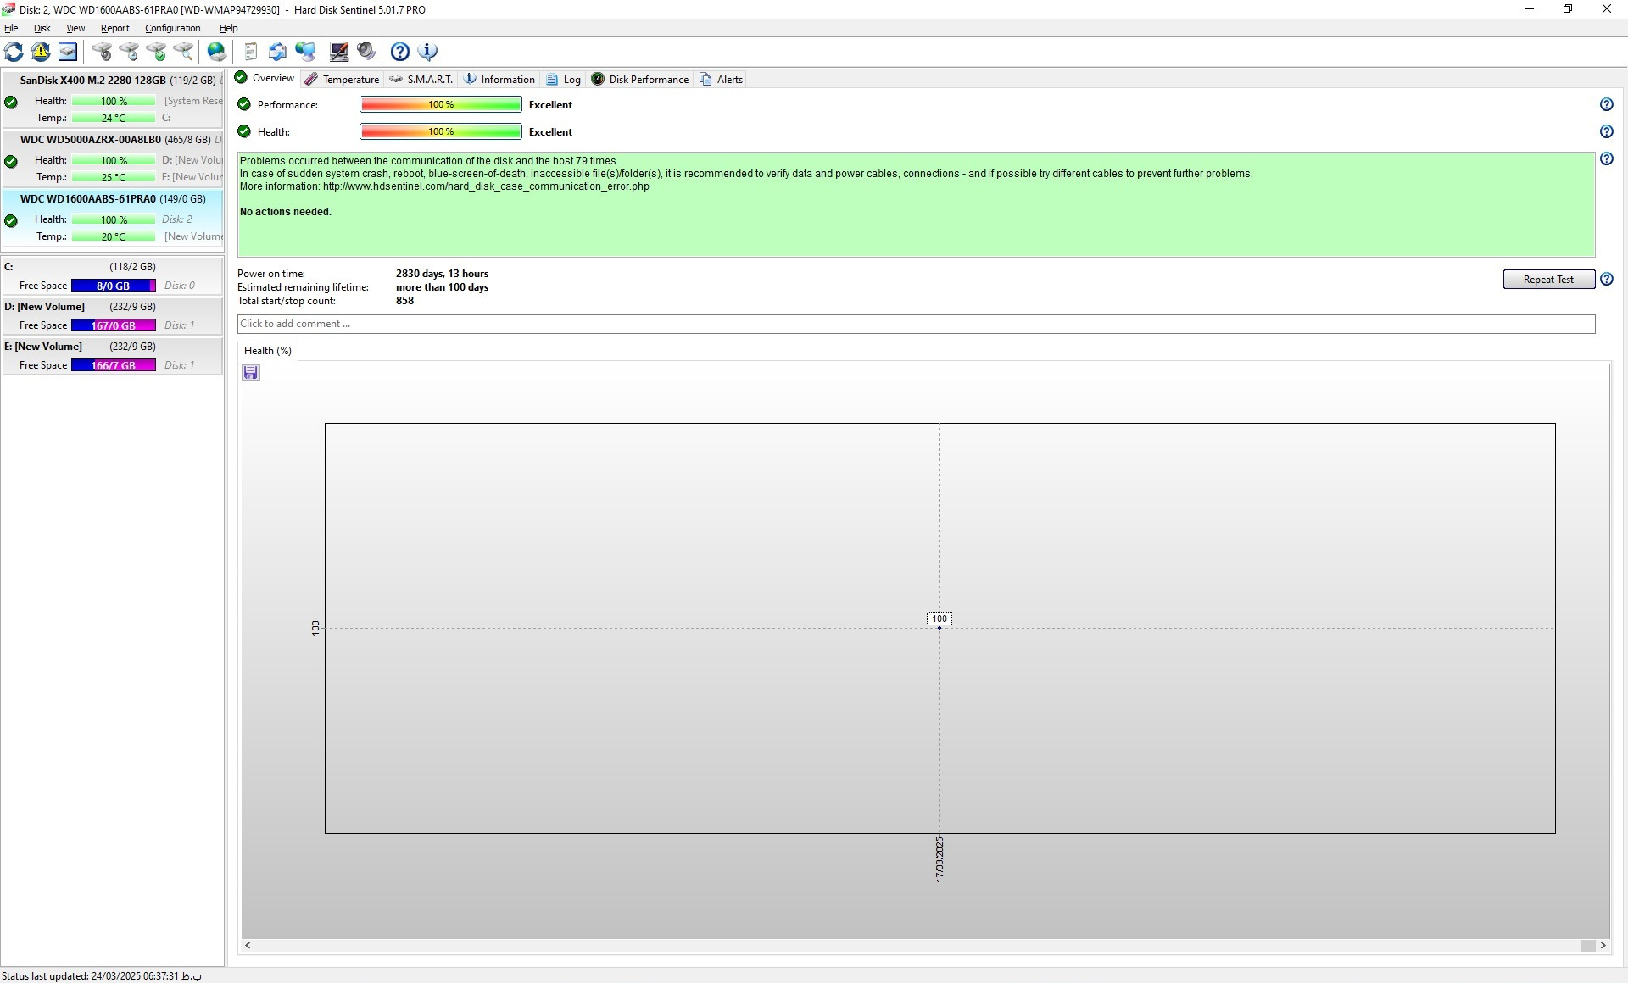Screen dimensions: 1628x983
Task: Click green status icon of SanDisk X400 disk
Action: click(11, 102)
